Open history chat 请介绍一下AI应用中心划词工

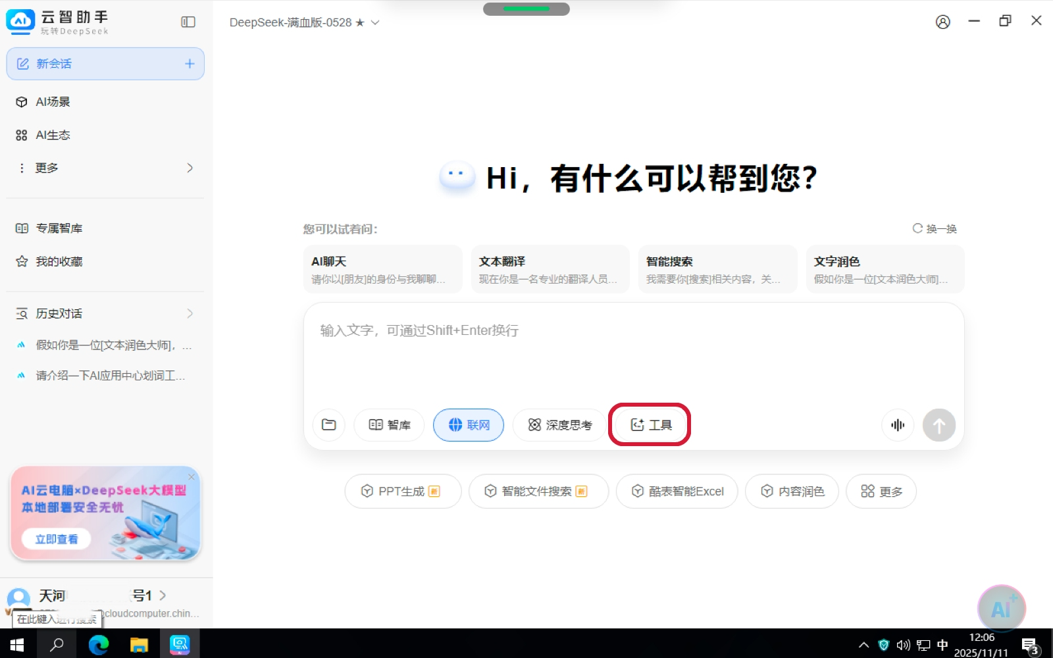click(105, 376)
